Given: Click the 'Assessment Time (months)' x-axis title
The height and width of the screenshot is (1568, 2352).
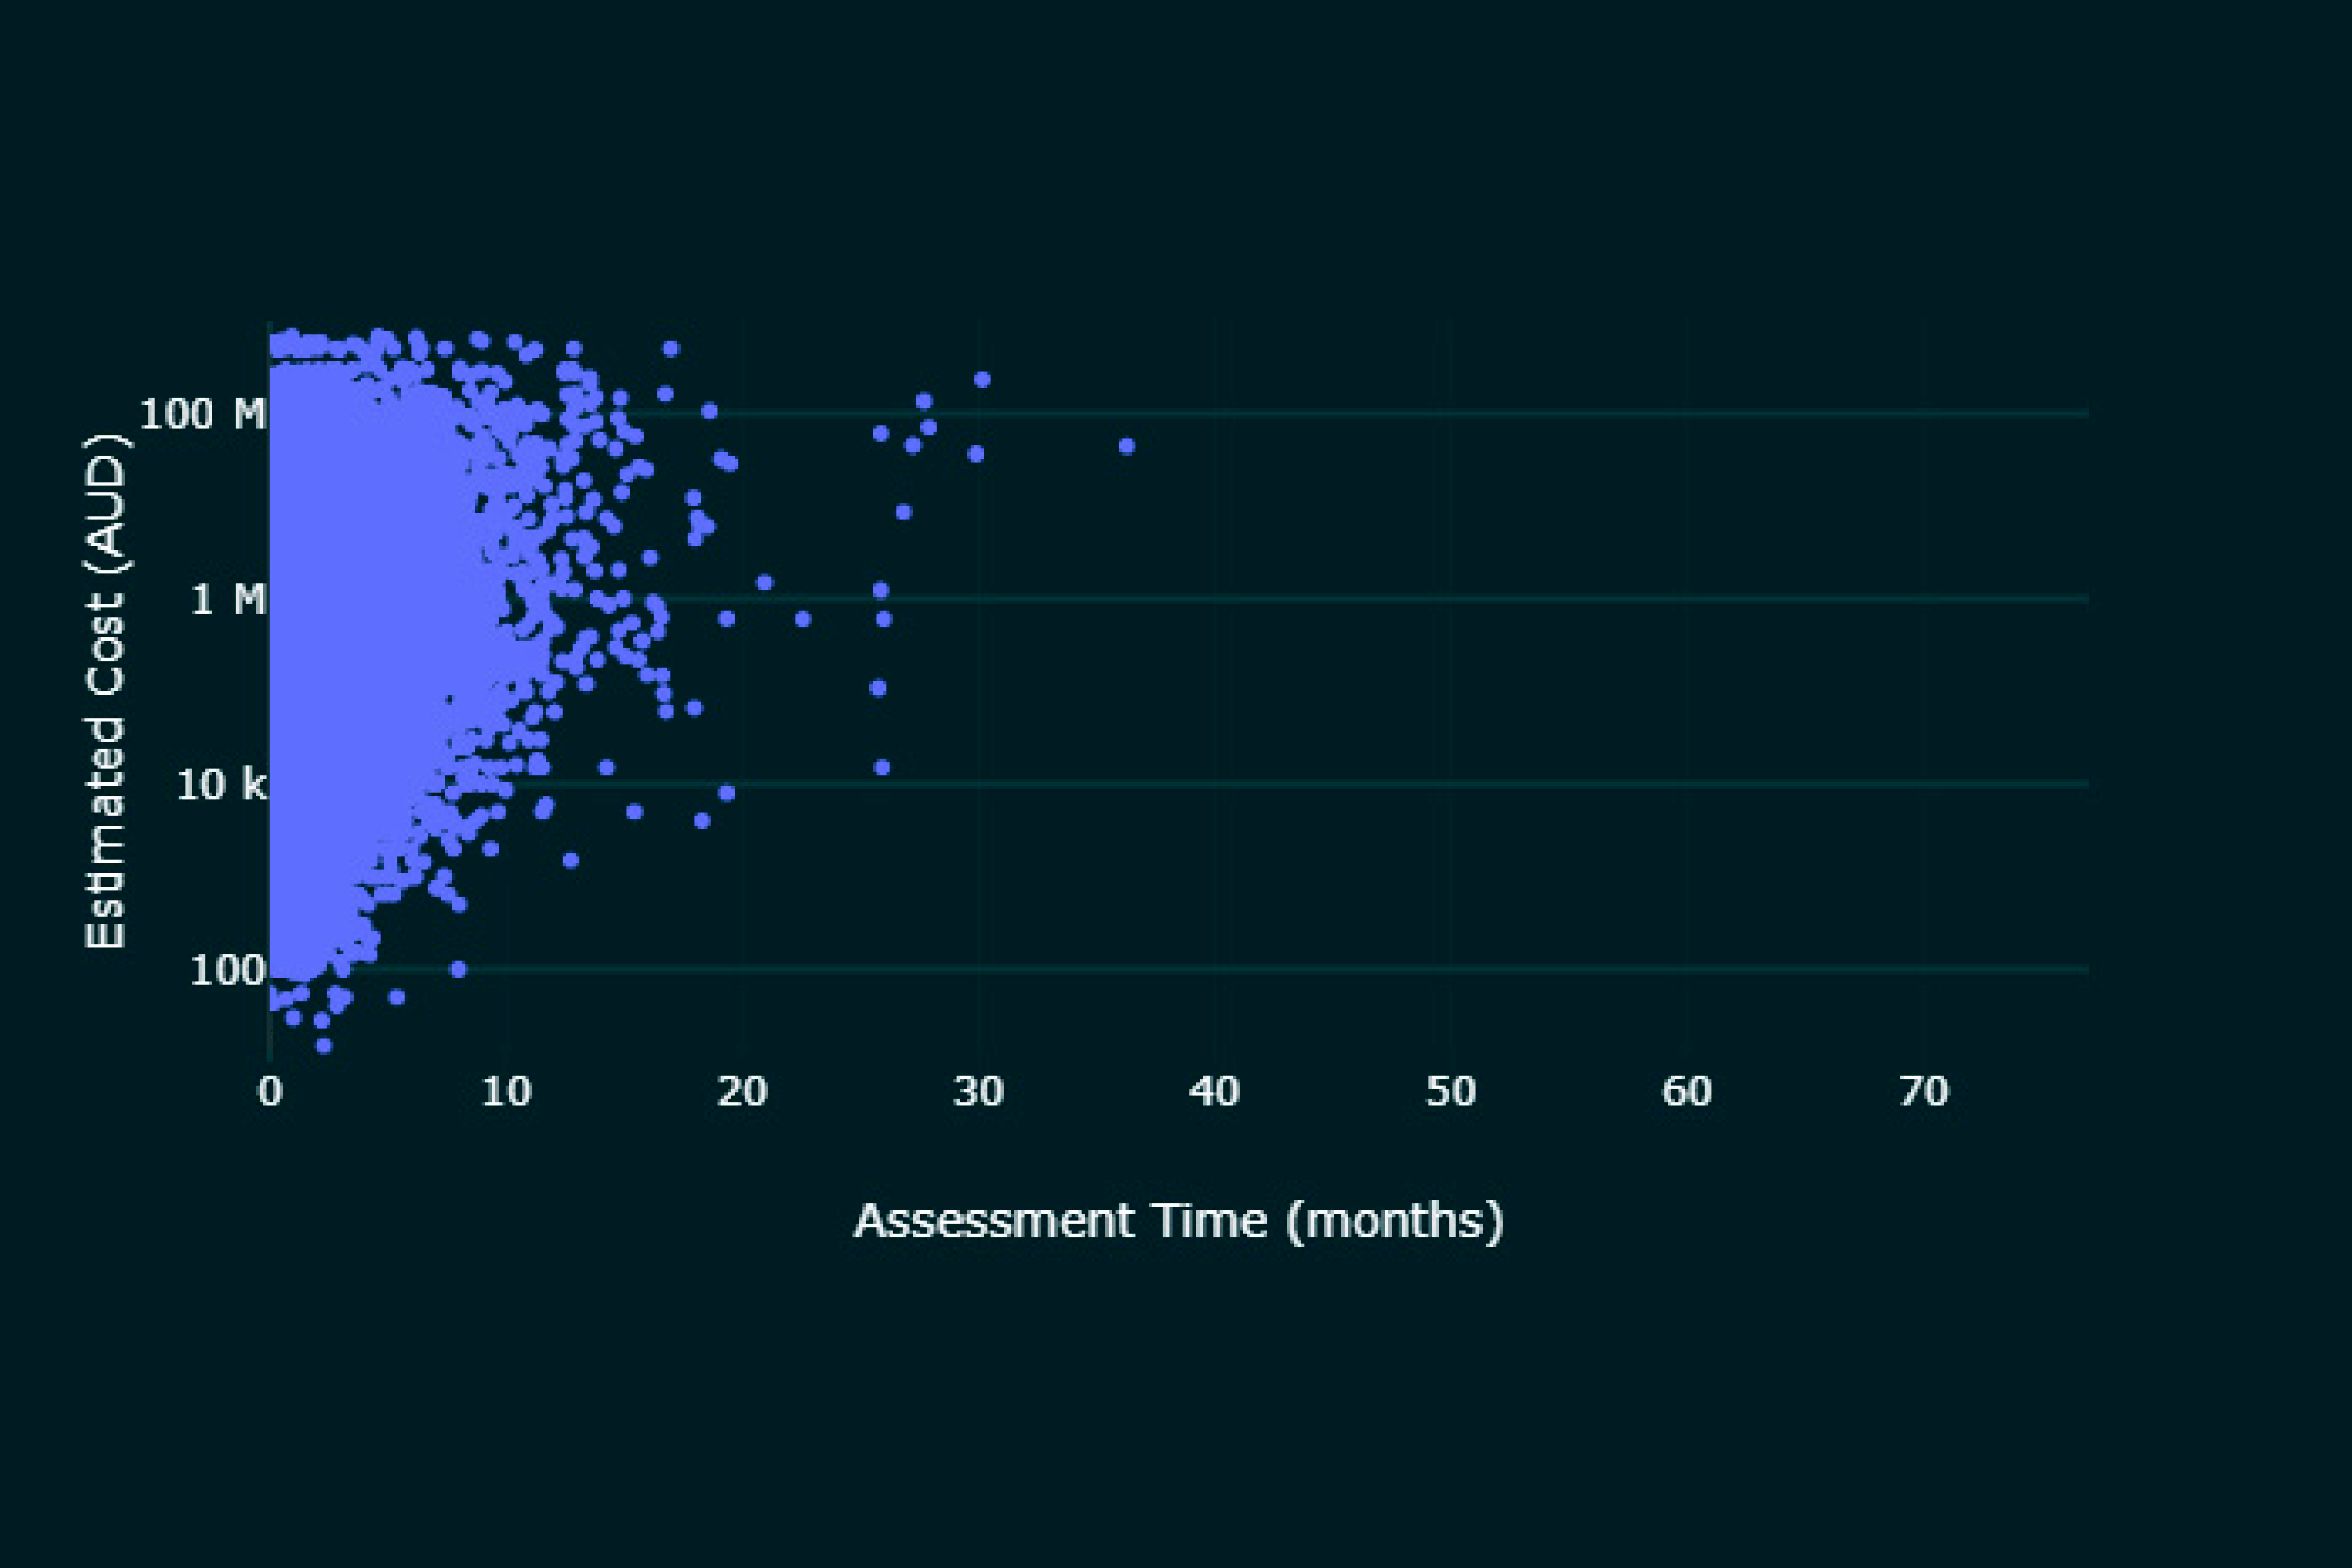Looking at the screenshot, I should (1178, 1221).
